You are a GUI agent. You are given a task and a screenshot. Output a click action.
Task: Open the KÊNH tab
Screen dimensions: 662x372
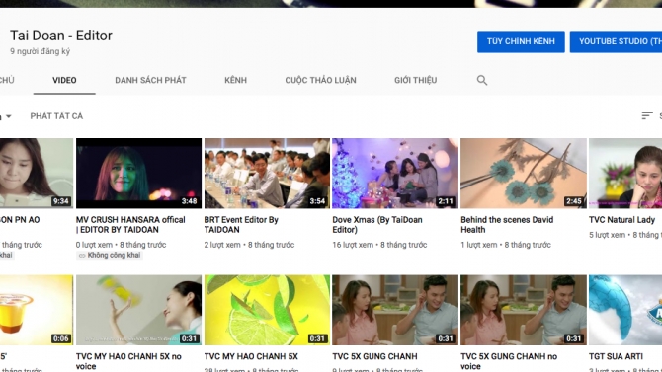click(235, 80)
